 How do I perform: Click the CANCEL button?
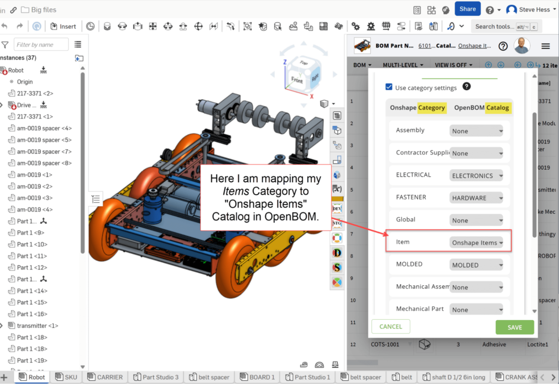tap(390, 327)
